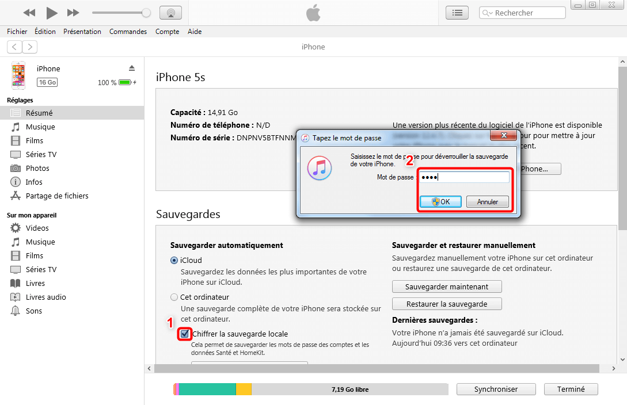Select Résumé in the sidebar

point(72,113)
